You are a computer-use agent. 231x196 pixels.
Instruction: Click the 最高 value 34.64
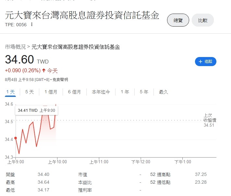tap(43, 182)
